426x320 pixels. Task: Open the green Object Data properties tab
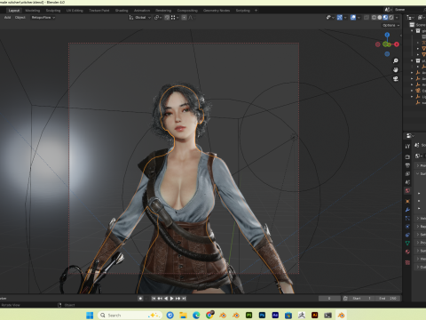coord(407,244)
